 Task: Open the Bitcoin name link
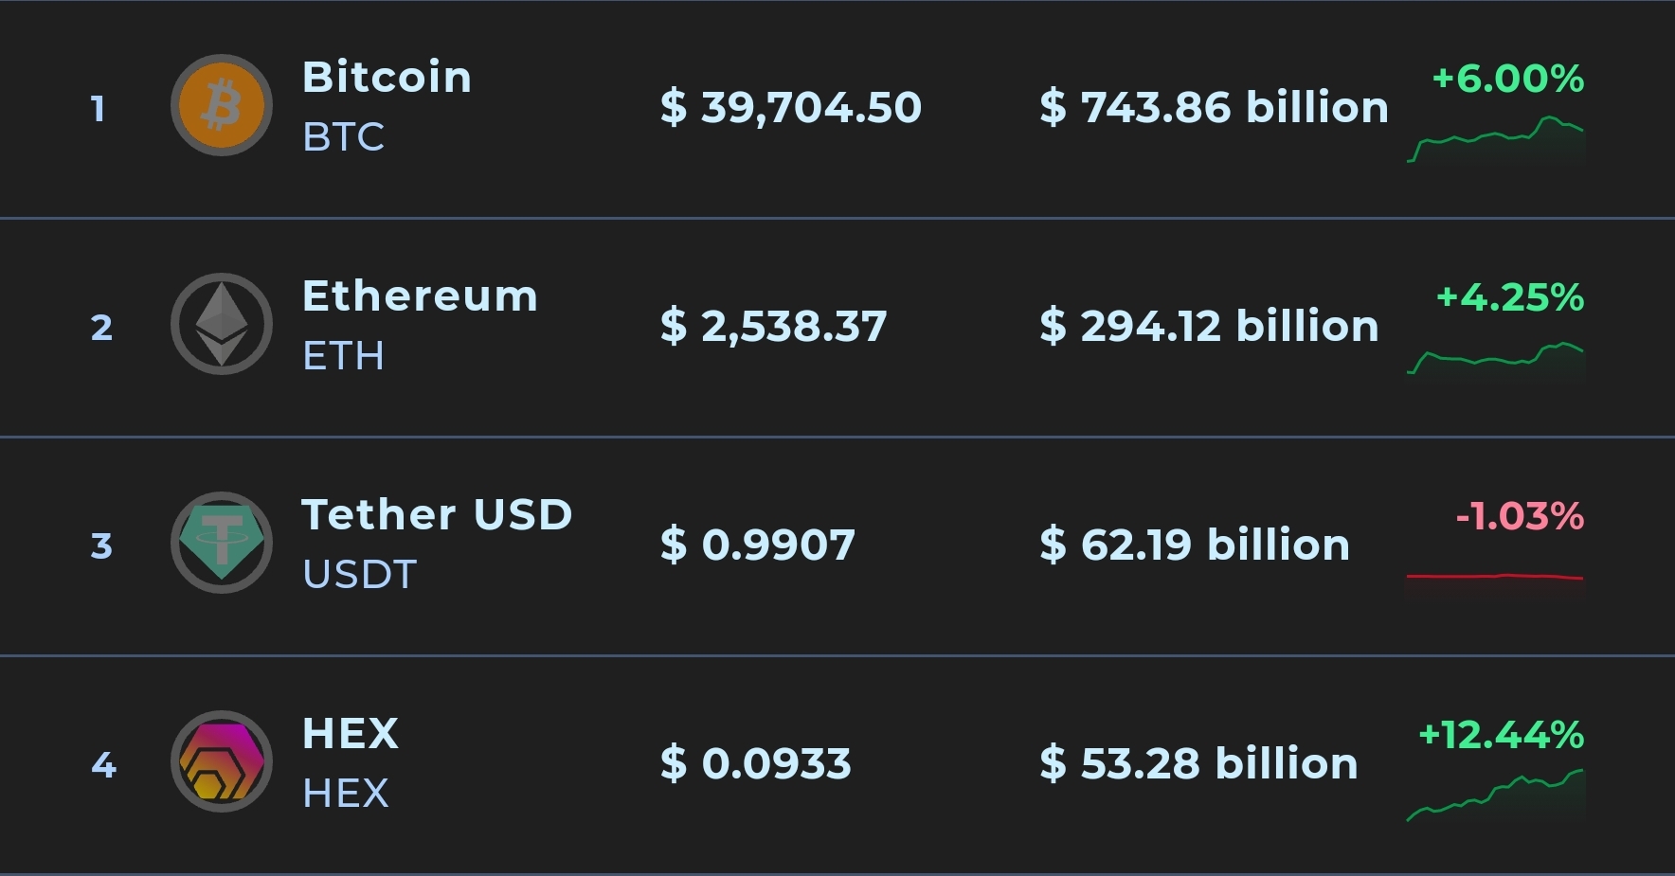[387, 77]
